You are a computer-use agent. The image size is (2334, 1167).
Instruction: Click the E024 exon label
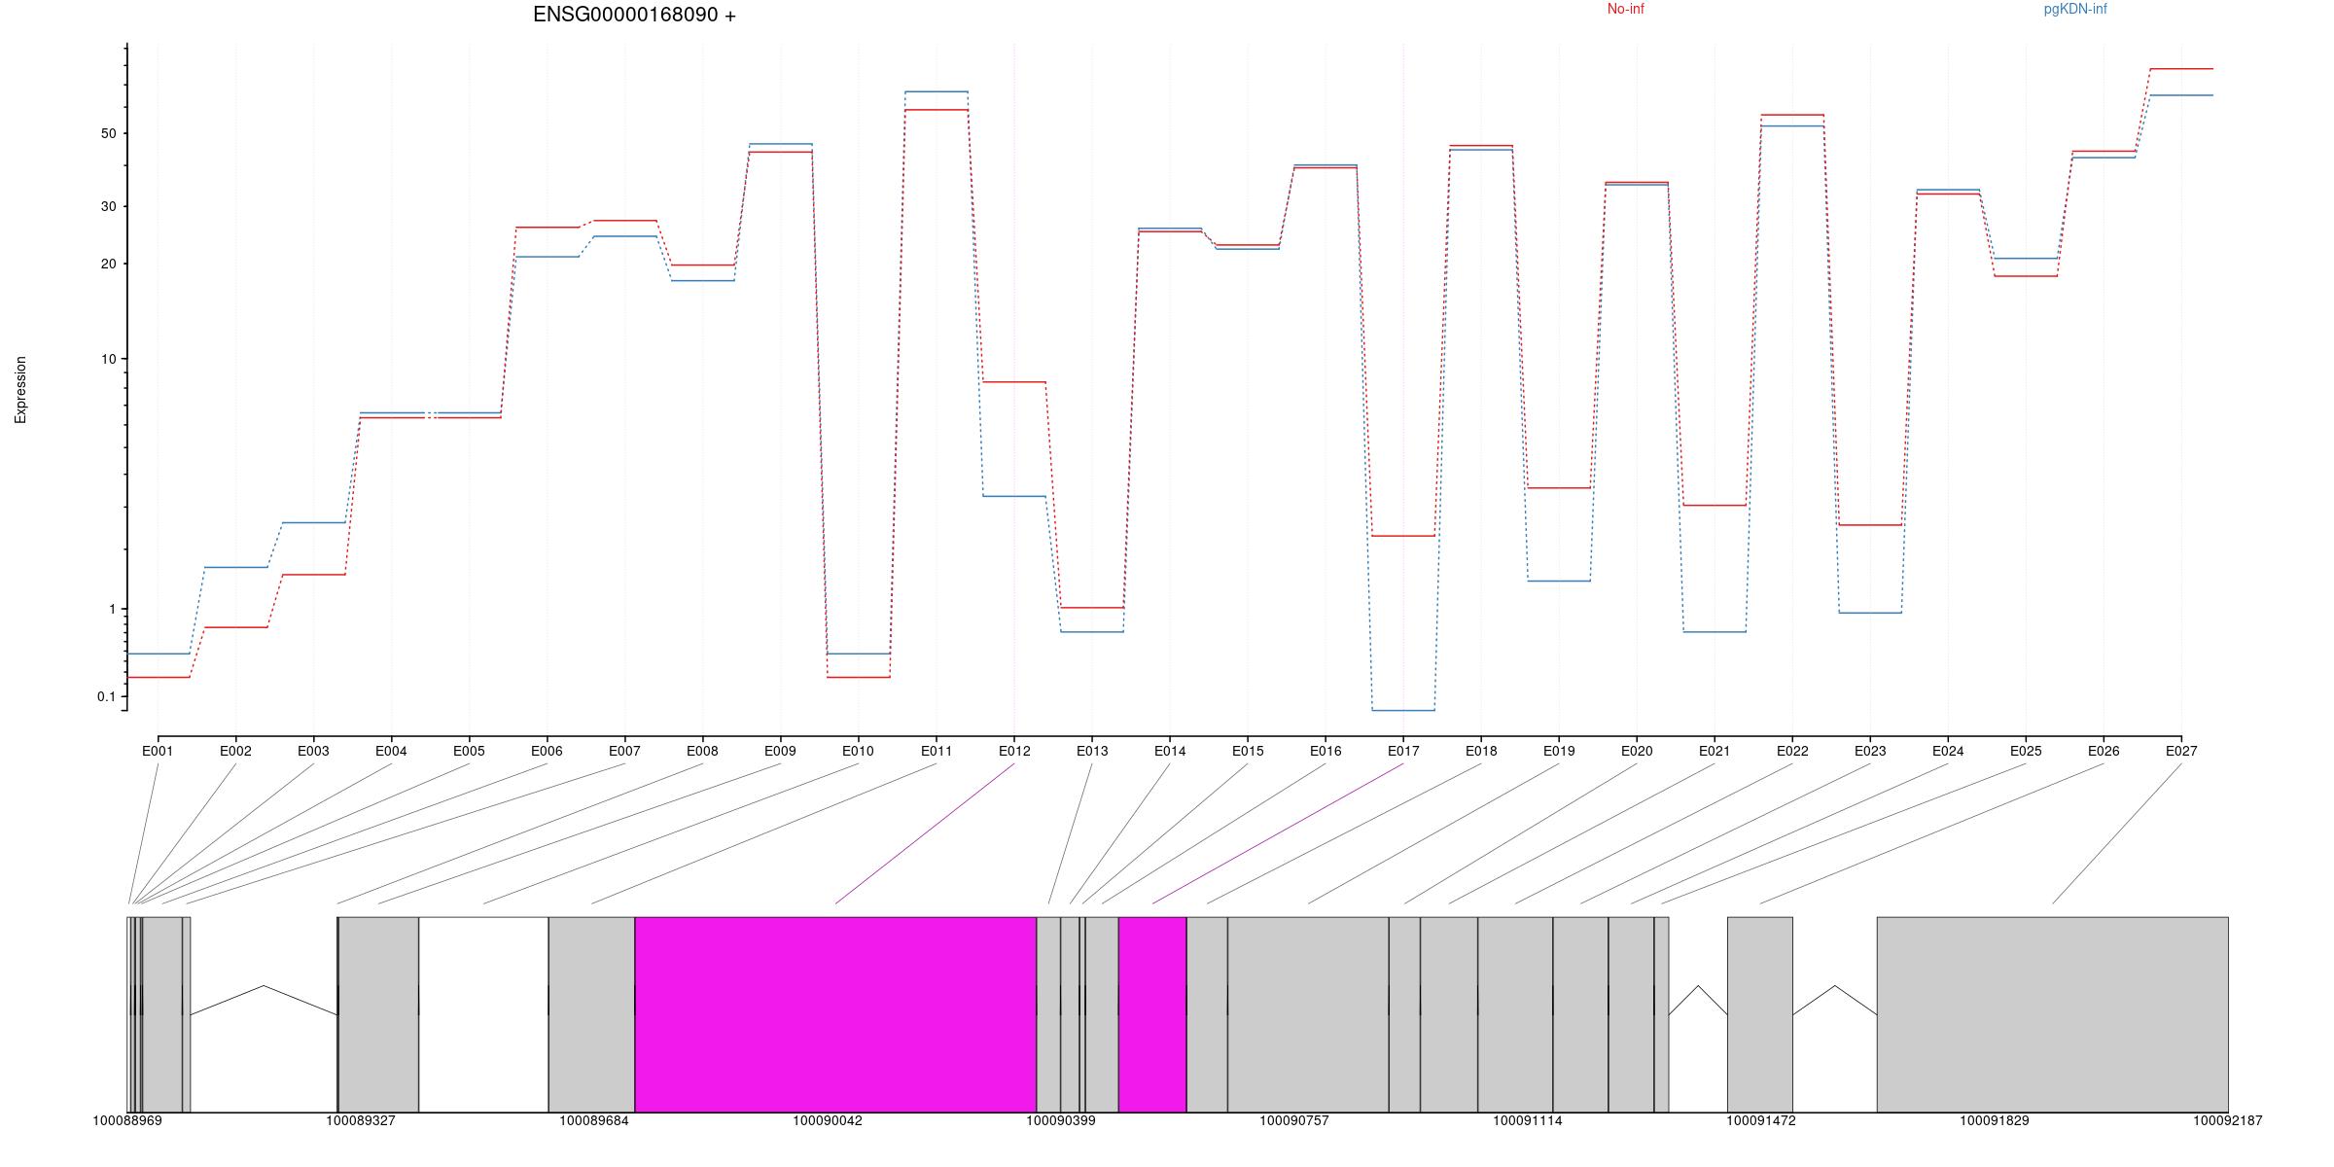(x=1948, y=751)
